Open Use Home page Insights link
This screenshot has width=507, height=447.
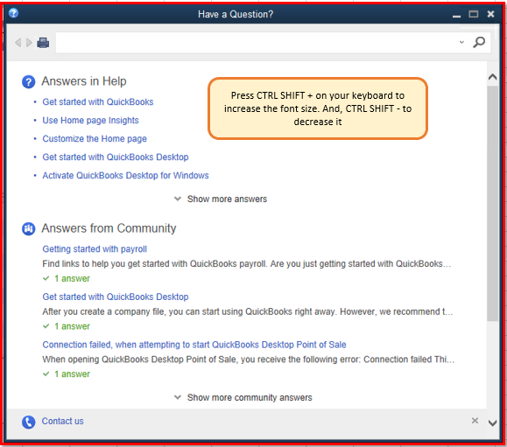pyautogui.click(x=90, y=121)
